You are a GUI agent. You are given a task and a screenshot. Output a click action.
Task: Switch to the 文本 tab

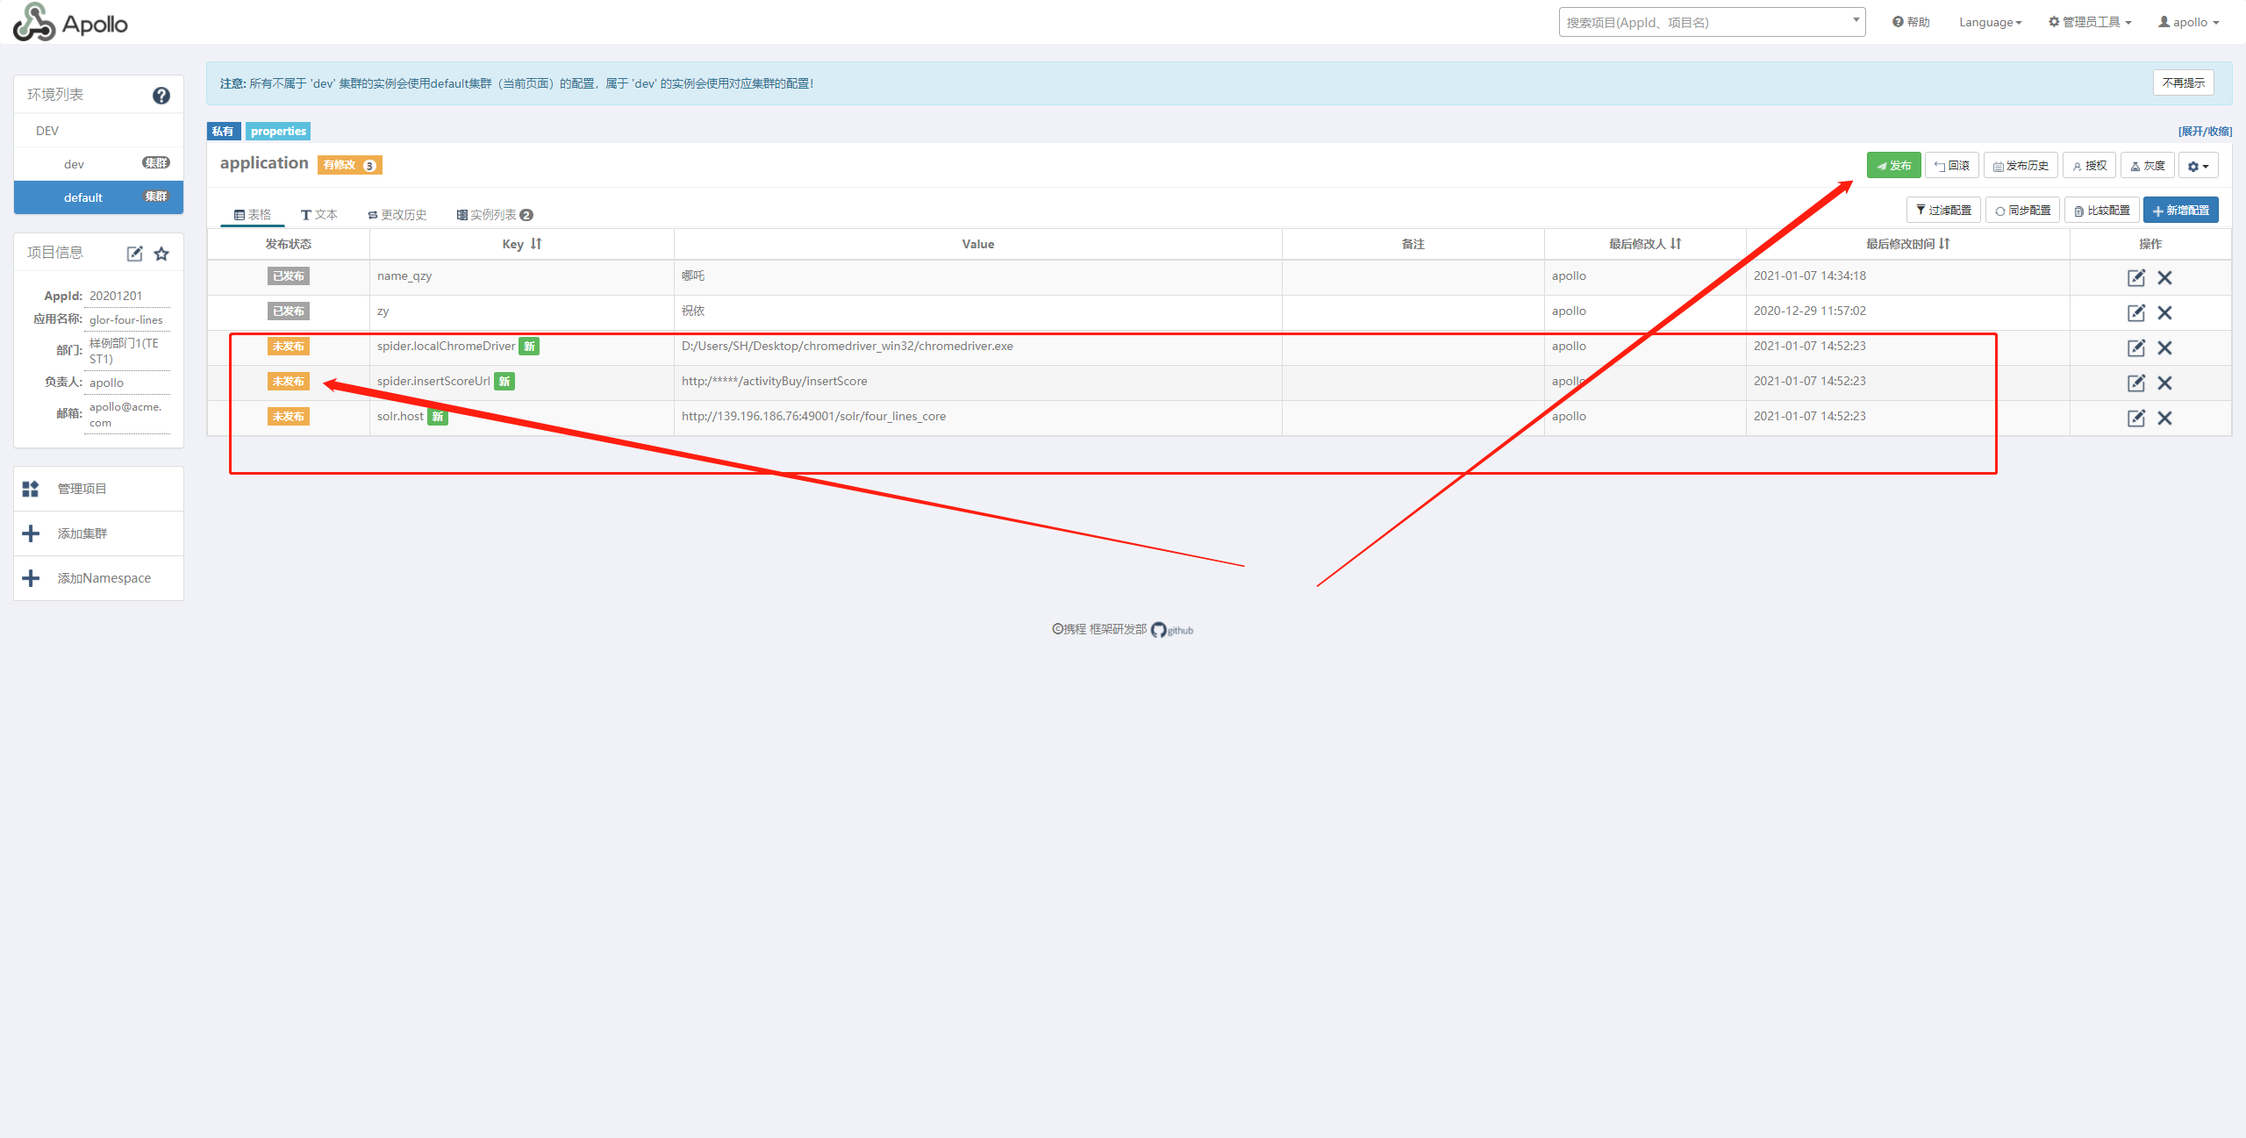point(319,214)
